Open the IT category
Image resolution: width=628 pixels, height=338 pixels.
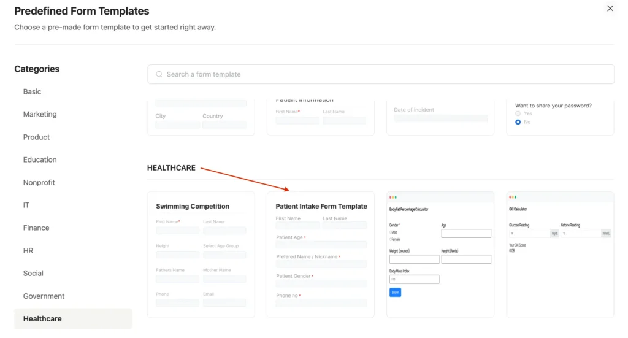(26, 205)
